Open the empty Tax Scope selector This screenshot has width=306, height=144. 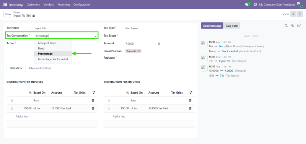point(160,36)
